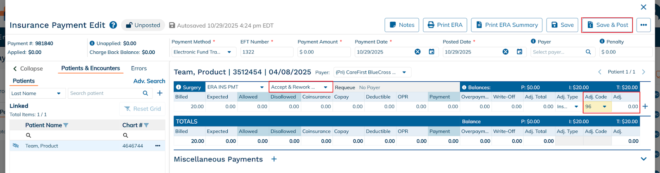Add another adjustment line with plus icon

tap(645, 106)
